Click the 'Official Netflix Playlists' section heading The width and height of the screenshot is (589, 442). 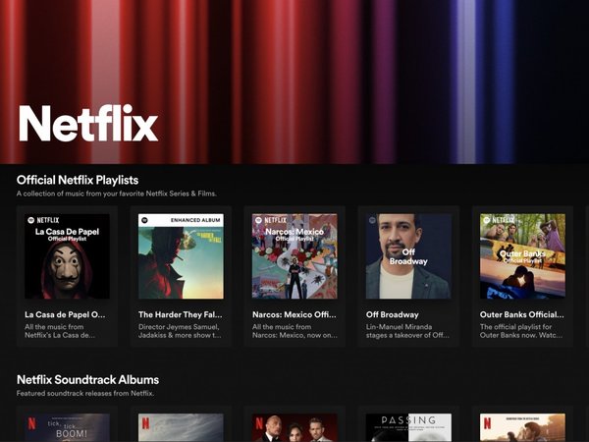(78, 180)
